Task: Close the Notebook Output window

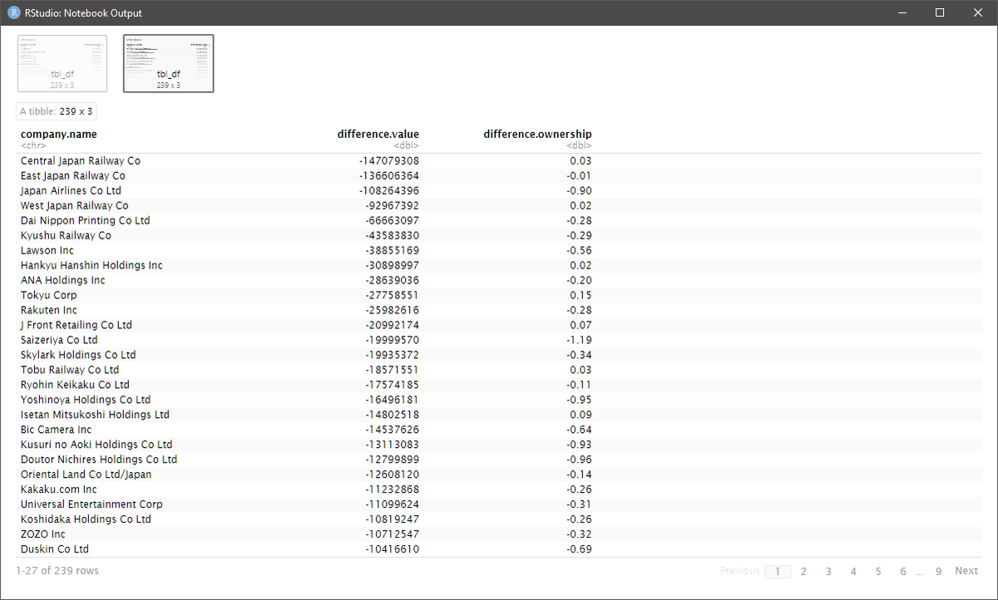Action: tap(978, 12)
